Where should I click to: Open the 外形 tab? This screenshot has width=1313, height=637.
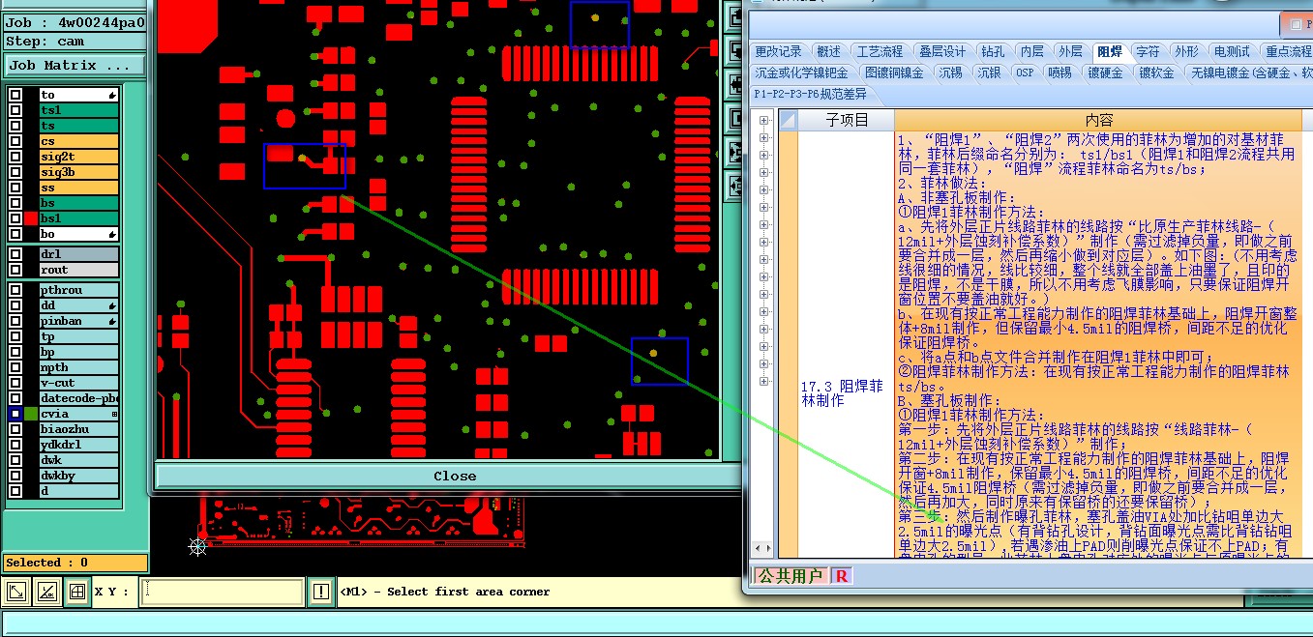(x=1186, y=51)
